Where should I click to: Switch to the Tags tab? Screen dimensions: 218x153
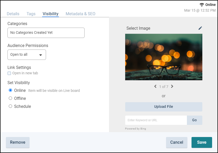pos(31,14)
